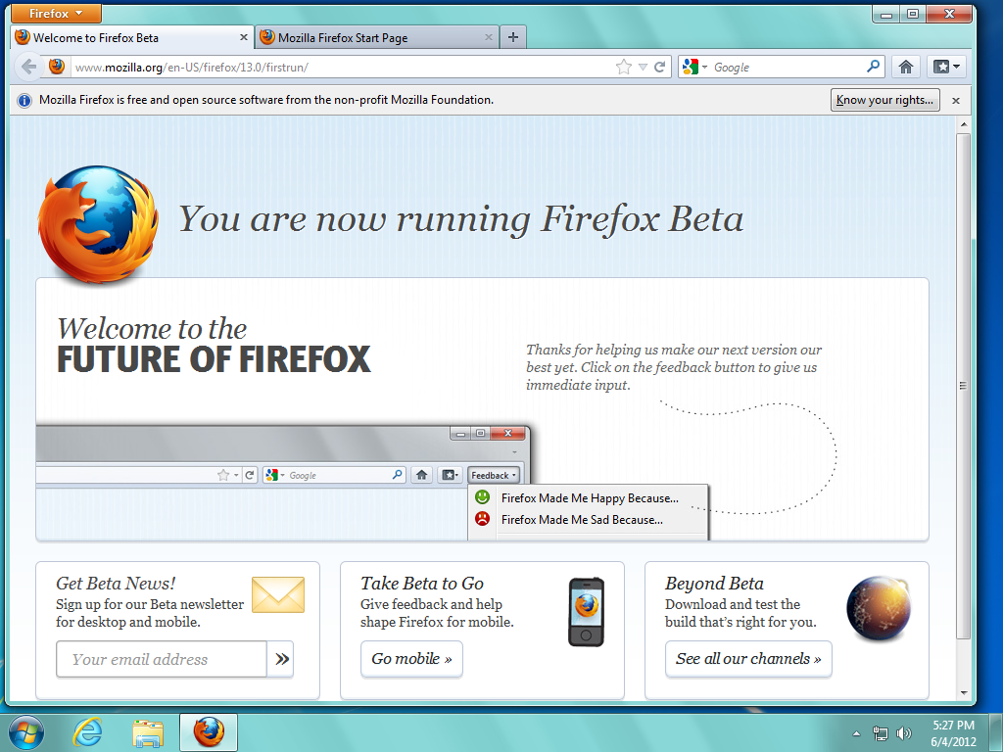Click the vertical scrollbar thumb

point(964,386)
